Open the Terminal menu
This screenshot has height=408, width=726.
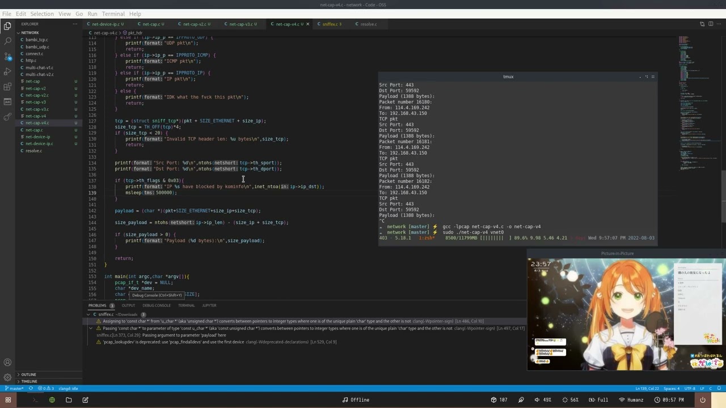[113, 14]
